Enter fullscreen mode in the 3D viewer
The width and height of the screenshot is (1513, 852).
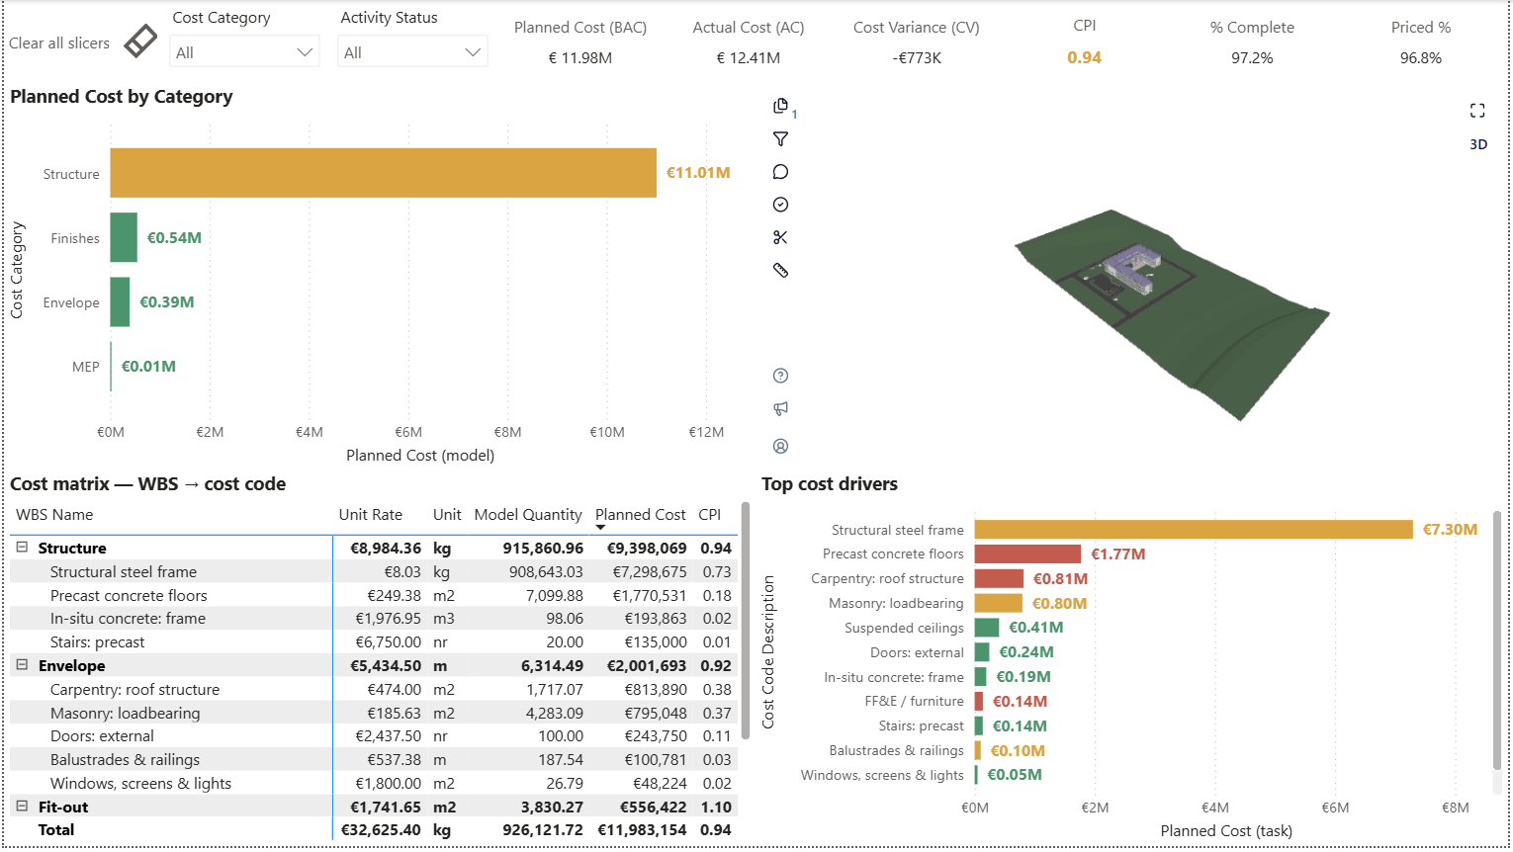(1477, 111)
